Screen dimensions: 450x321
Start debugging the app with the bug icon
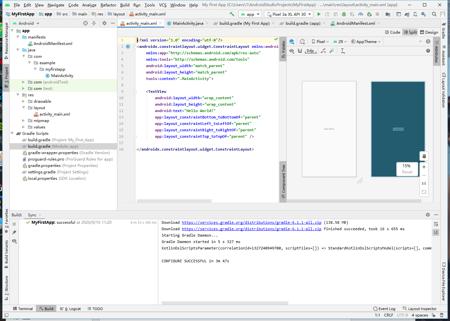344,14
